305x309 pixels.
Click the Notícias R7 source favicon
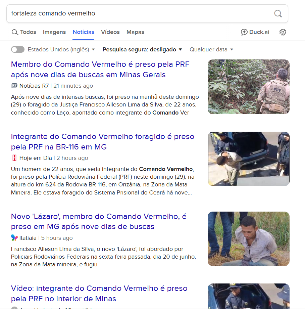(x=14, y=86)
